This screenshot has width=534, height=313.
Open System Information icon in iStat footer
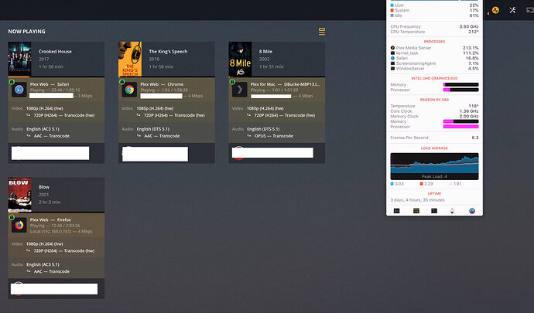pyautogui.click(x=452, y=211)
